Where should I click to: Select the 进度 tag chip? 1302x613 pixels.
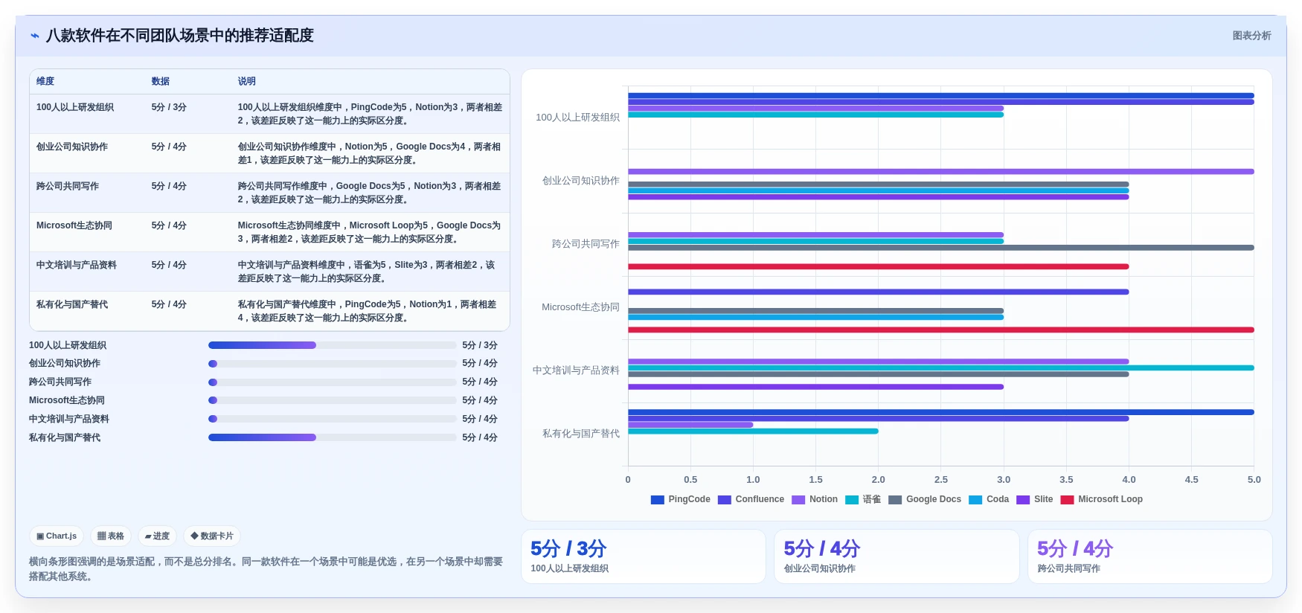[157, 536]
